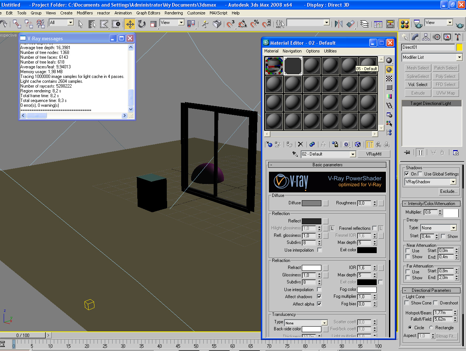Choose the Select Object arrow tool
Image resolution: width=466 pixels, height=351 pixels.
click(80, 24)
